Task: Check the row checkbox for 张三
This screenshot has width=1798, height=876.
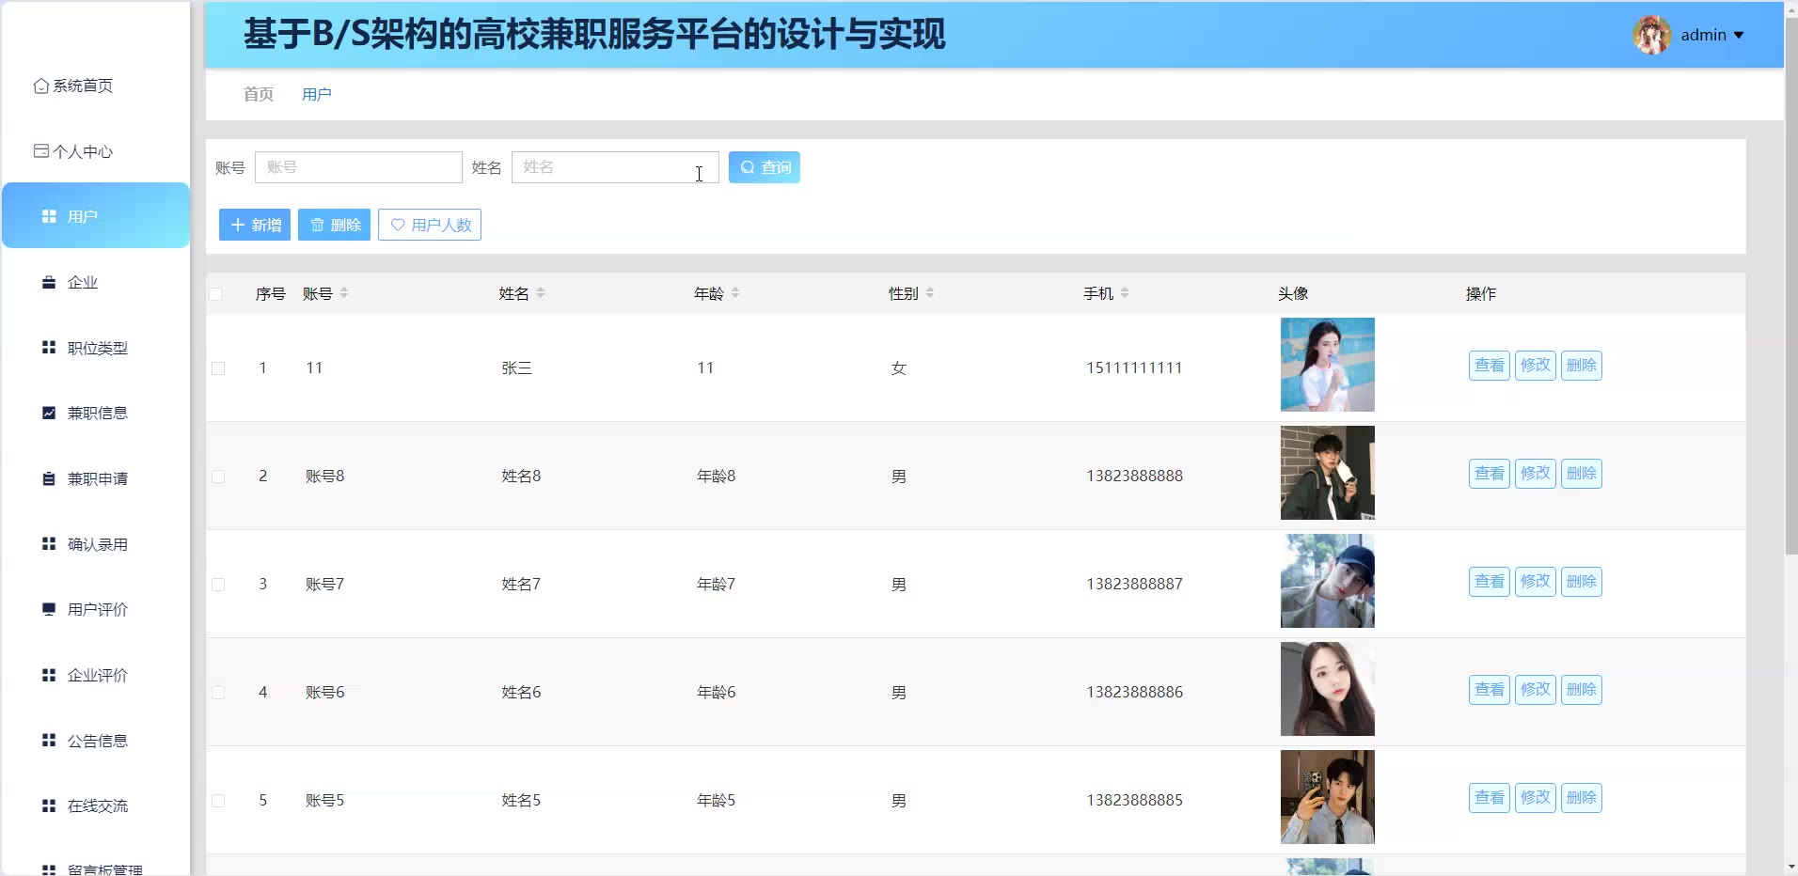Action: [218, 368]
